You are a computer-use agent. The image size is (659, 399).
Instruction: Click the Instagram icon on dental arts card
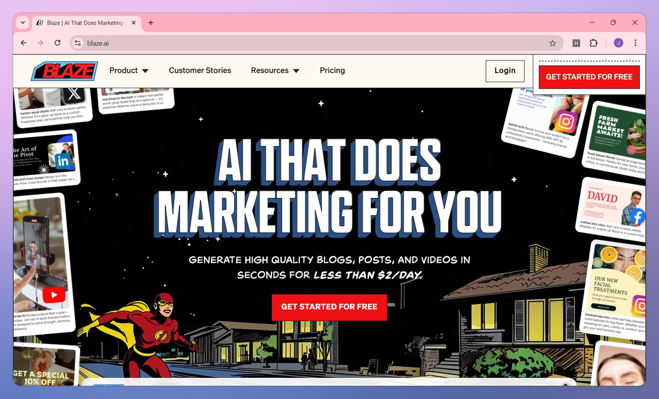pos(566,121)
